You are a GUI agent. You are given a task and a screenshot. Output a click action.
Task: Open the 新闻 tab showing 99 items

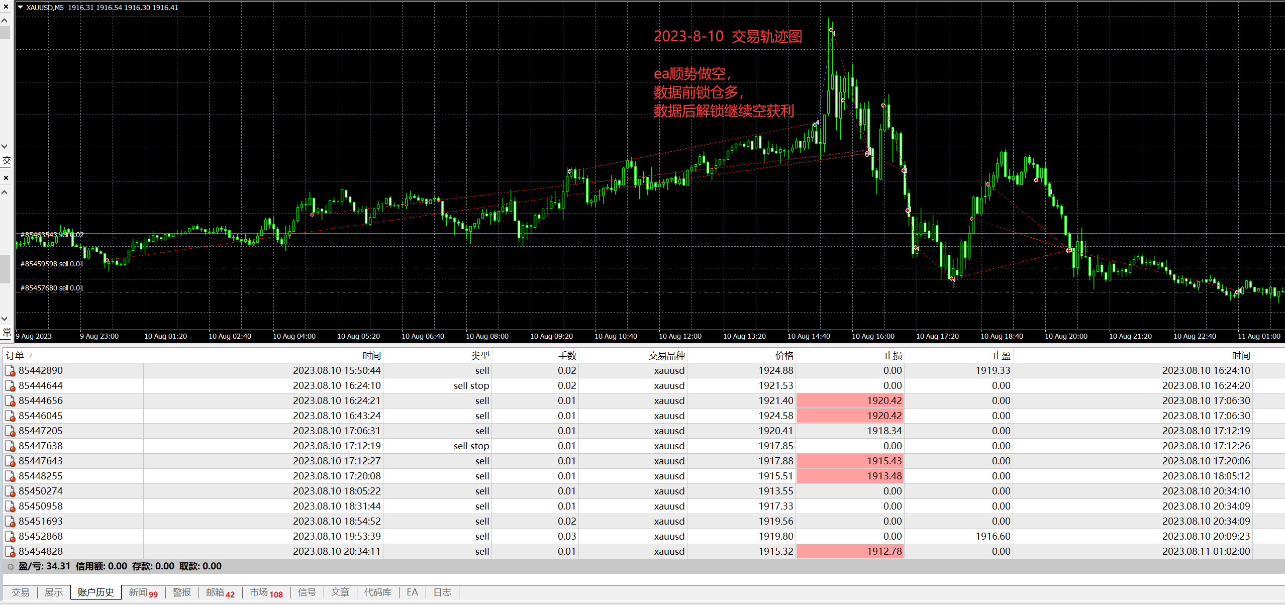[x=142, y=592]
